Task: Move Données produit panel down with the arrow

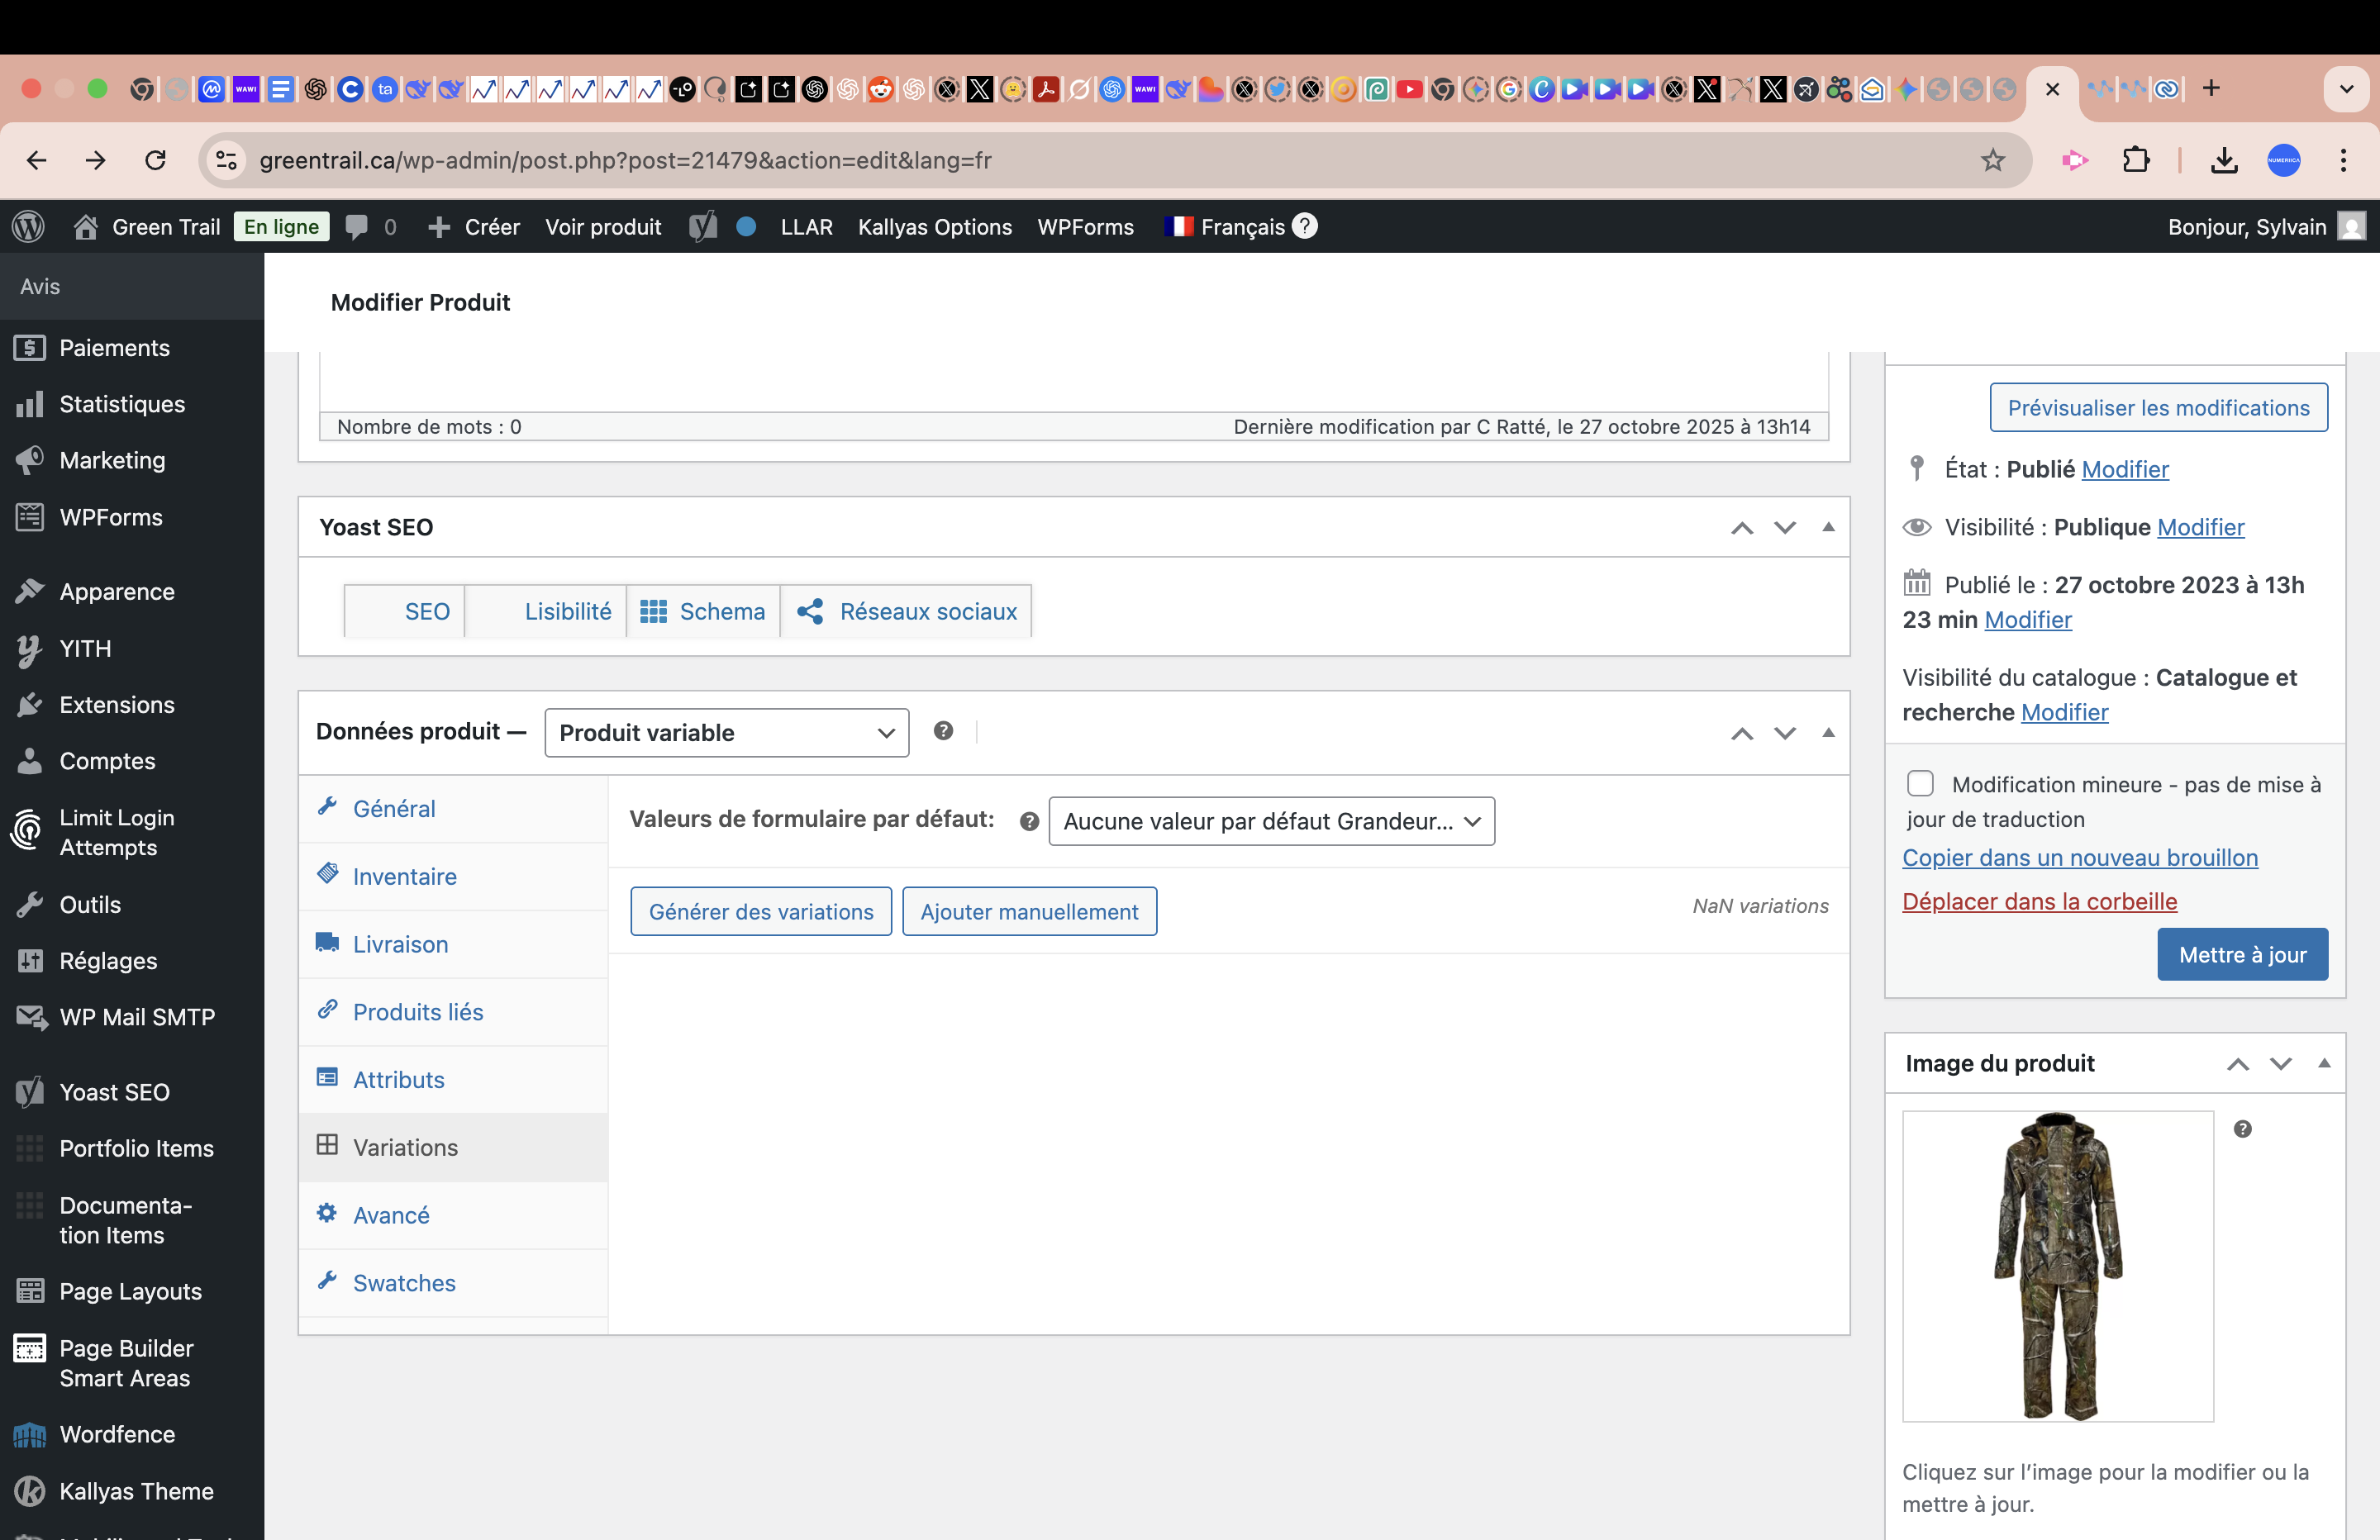Action: click(x=1785, y=733)
